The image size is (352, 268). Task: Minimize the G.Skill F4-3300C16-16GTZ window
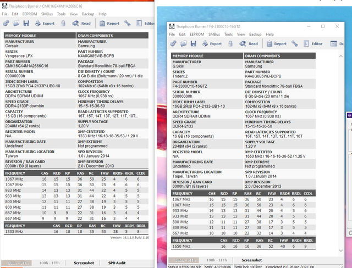tap(309, 26)
